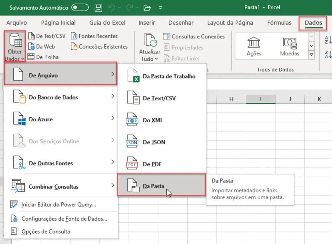Expand the Obter Dados dropdown
Viewport: 332px width, 244px height.
pyautogui.click(x=15, y=46)
